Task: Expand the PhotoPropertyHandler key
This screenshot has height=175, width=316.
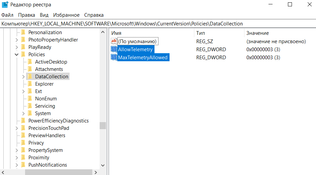Action: click(x=16, y=40)
